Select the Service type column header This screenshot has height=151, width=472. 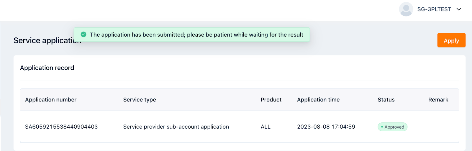pos(140,100)
